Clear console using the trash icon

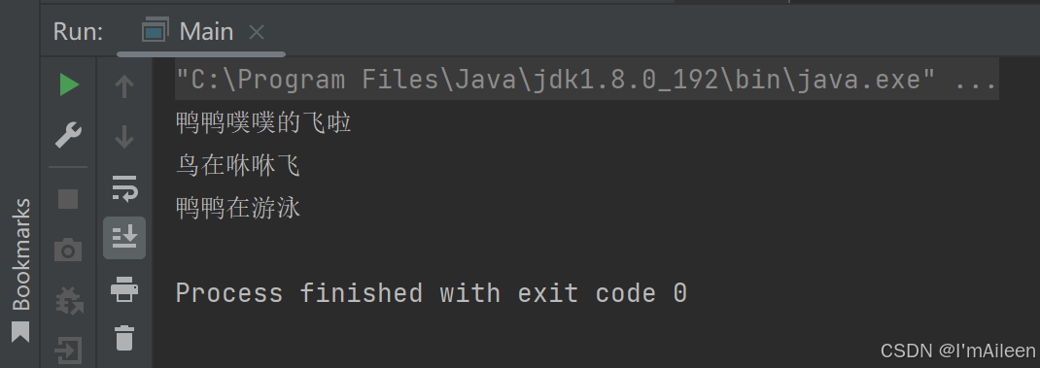(124, 338)
